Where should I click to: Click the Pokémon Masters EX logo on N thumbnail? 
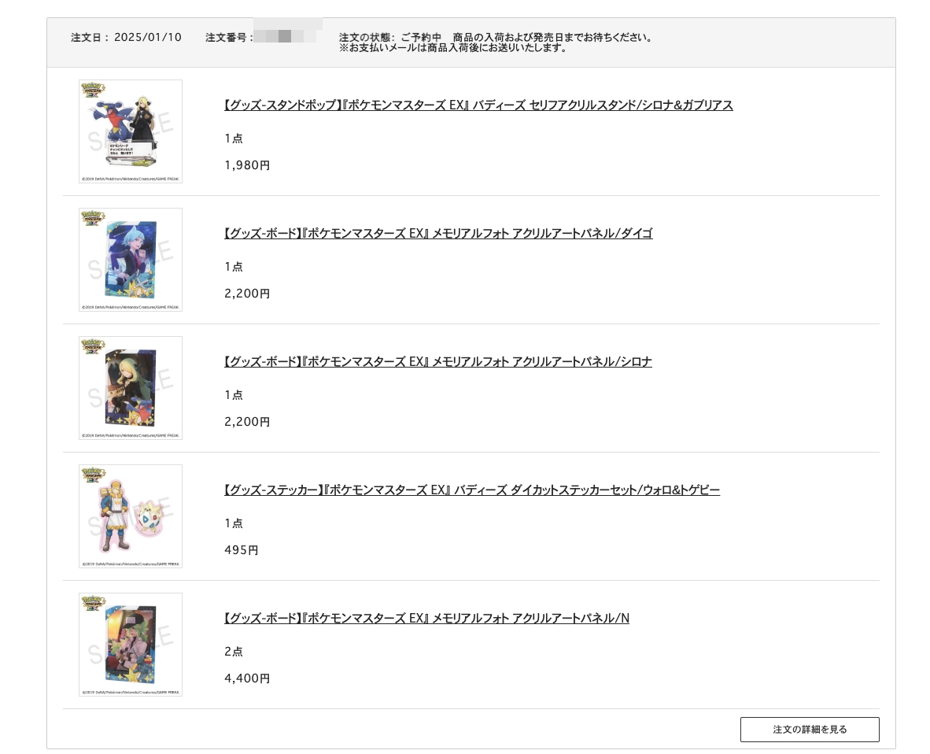point(93,604)
